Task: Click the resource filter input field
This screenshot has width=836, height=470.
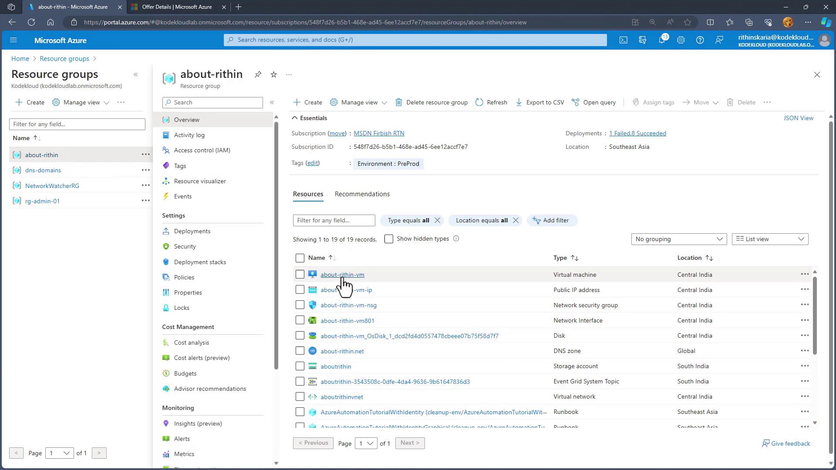Action: (x=334, y=220)
